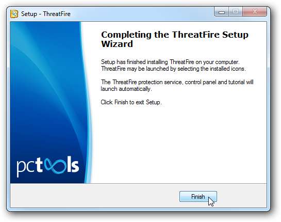Close the ThreatFire setup wizard window

255,12
